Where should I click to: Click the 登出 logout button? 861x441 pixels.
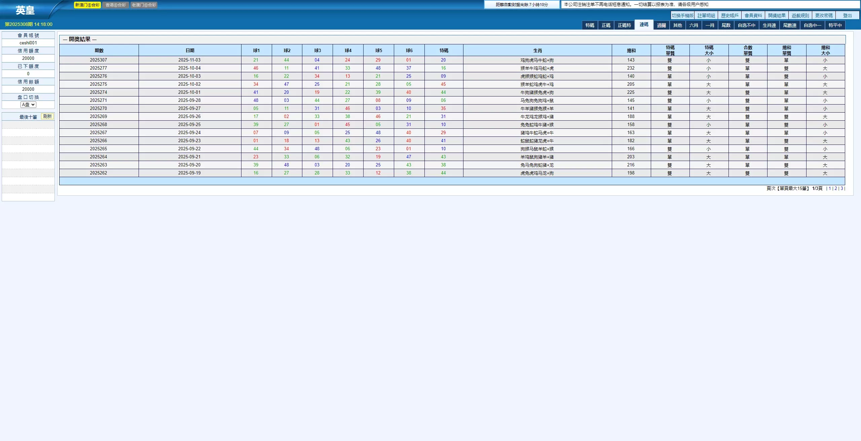tap(847, 15)
